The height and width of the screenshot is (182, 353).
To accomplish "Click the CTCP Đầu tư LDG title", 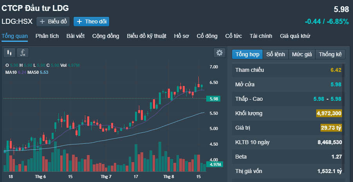I will pos(35,8).
